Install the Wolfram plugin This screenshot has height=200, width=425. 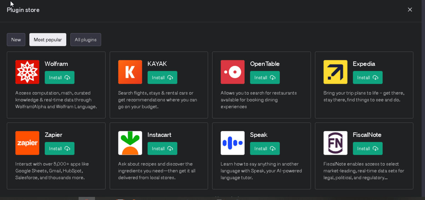click(x=59, y=78)
